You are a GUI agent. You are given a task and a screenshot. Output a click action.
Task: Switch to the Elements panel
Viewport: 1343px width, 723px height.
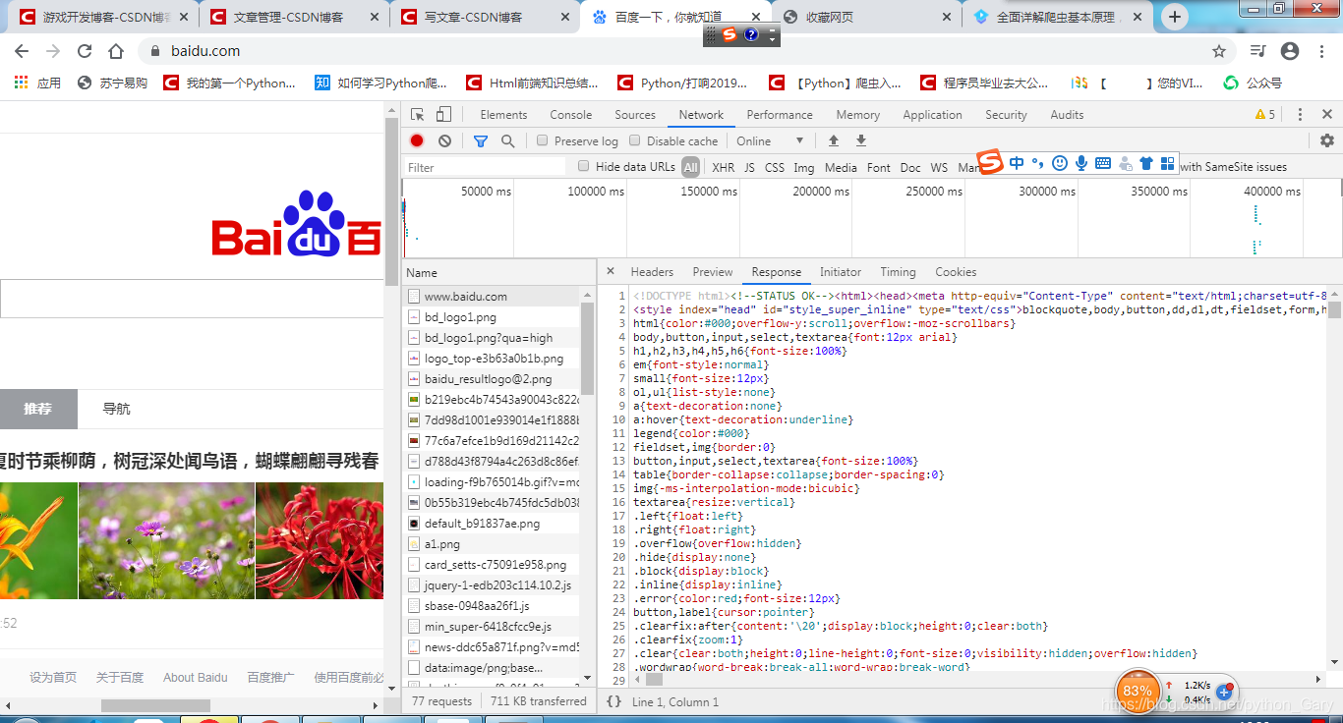tap(504, 115)
